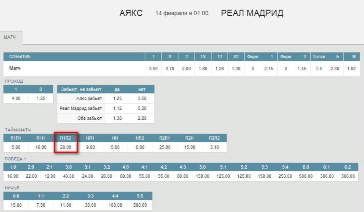This screenshot has width=364, height=212.
Task: Select draw odds 3.70 in the Матч row
Action: [x=170, y=69]
